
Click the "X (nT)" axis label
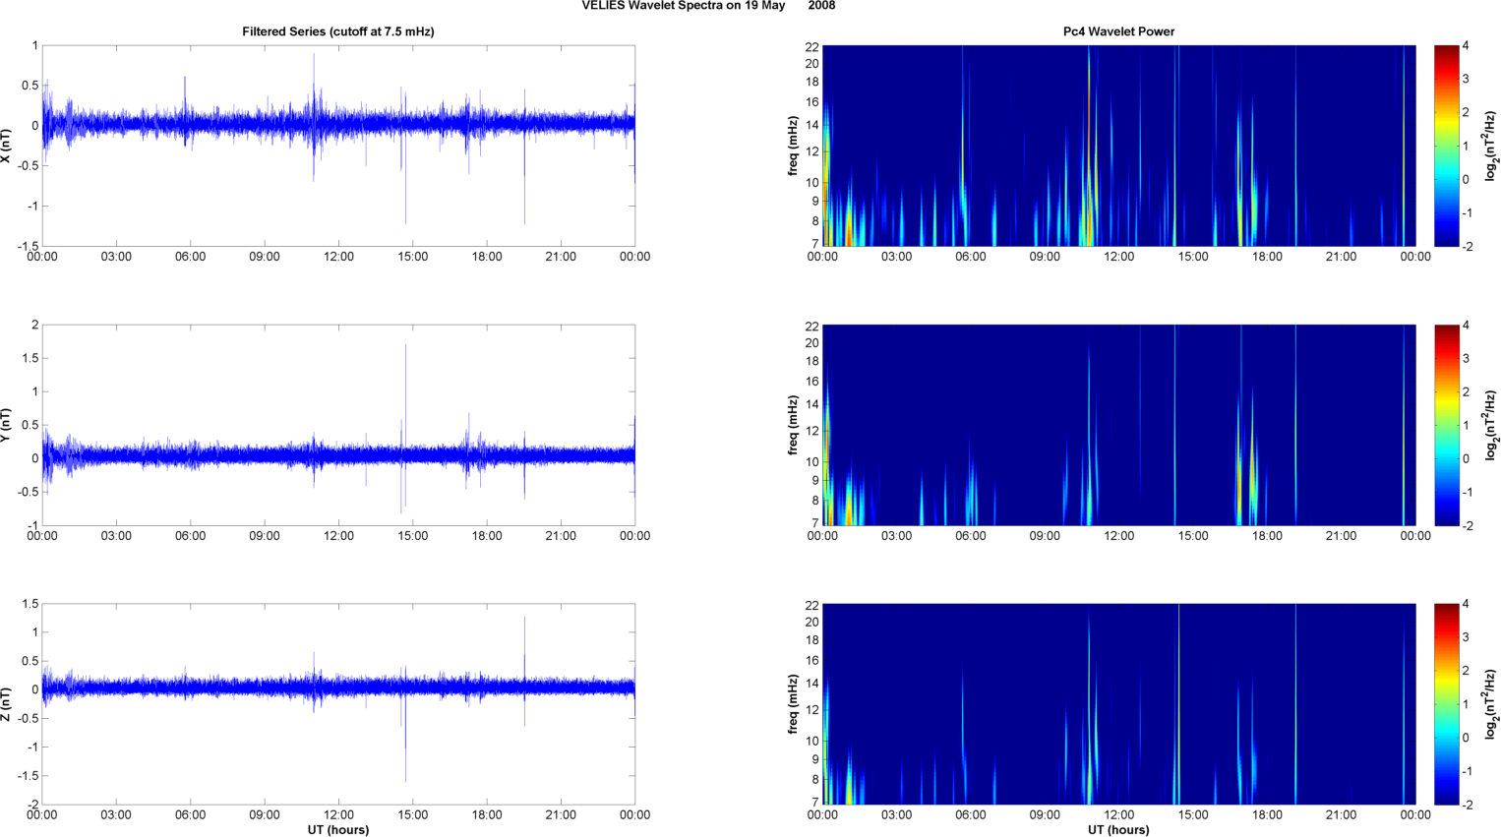click(x=6, y=146)
